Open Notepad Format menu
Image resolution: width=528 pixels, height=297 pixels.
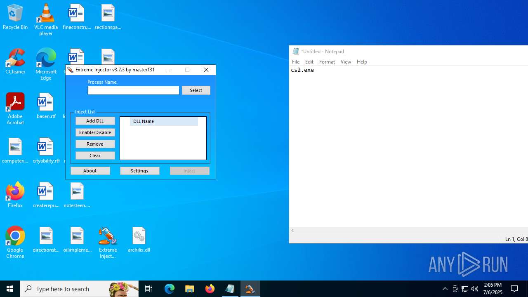327,62
